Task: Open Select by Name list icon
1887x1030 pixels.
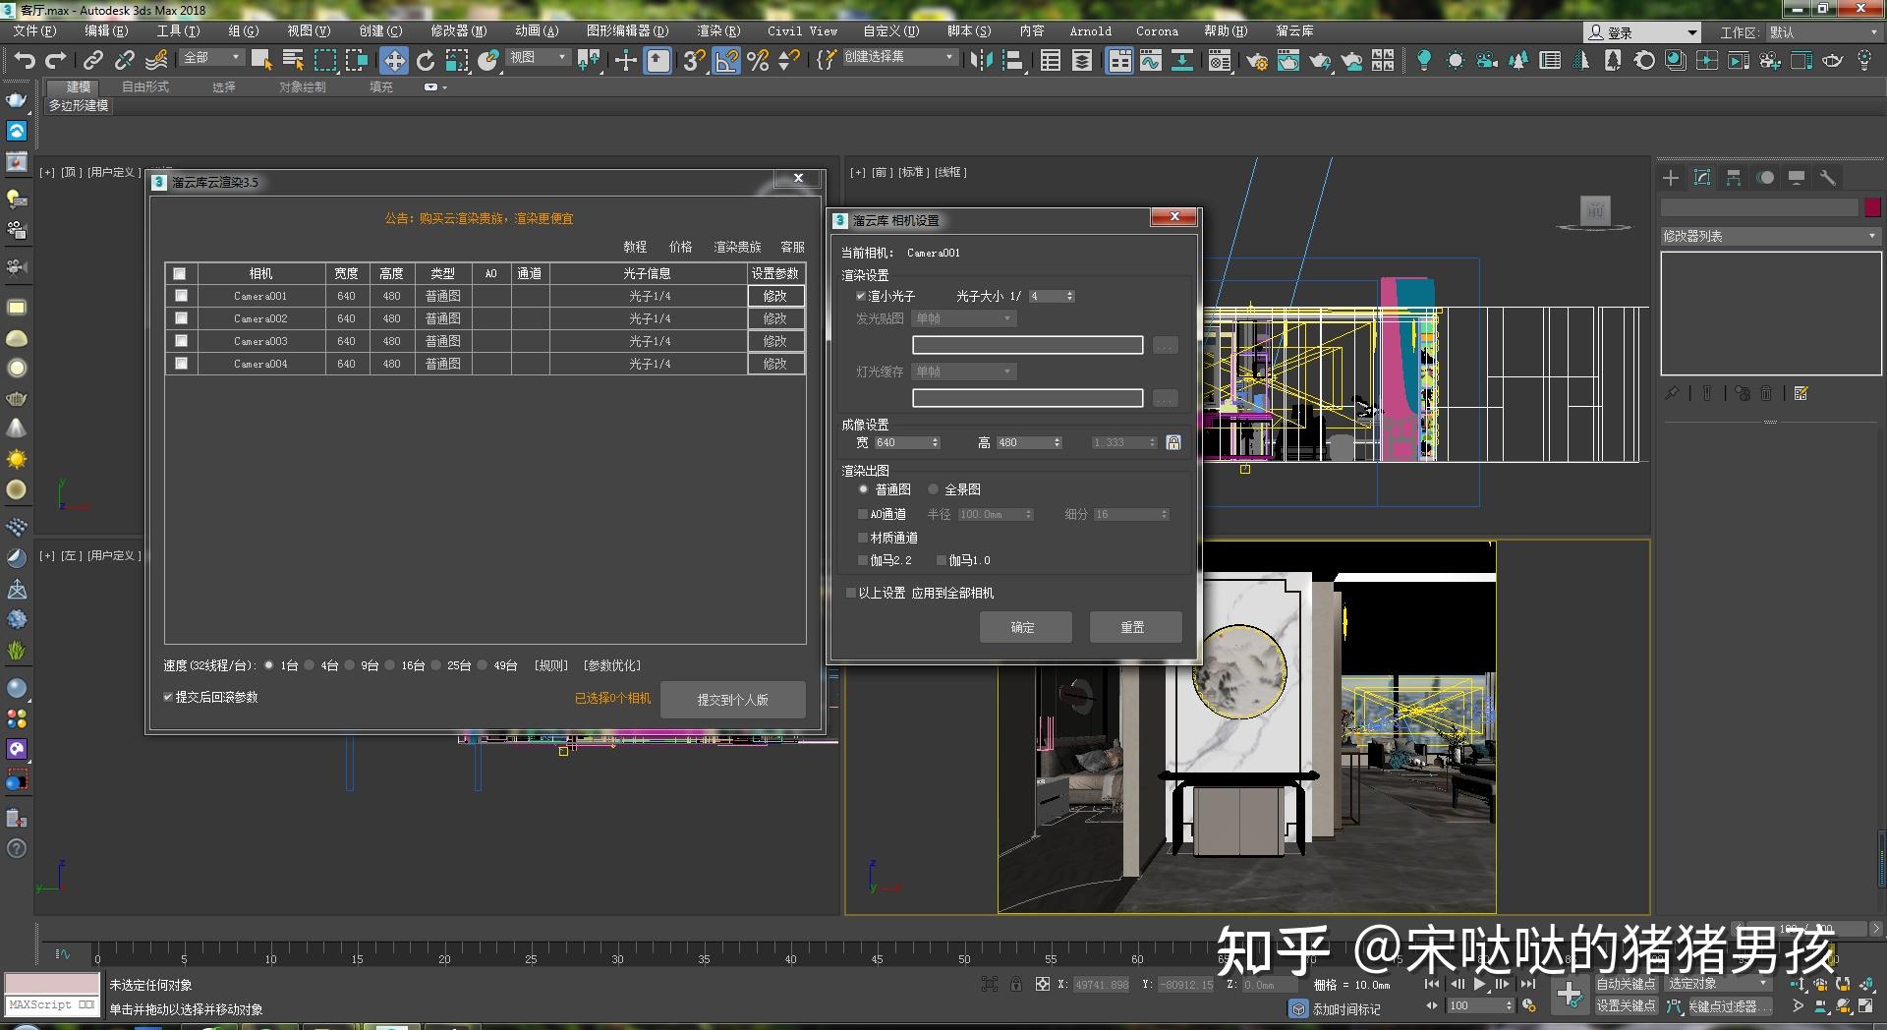Action: (293, 60)
